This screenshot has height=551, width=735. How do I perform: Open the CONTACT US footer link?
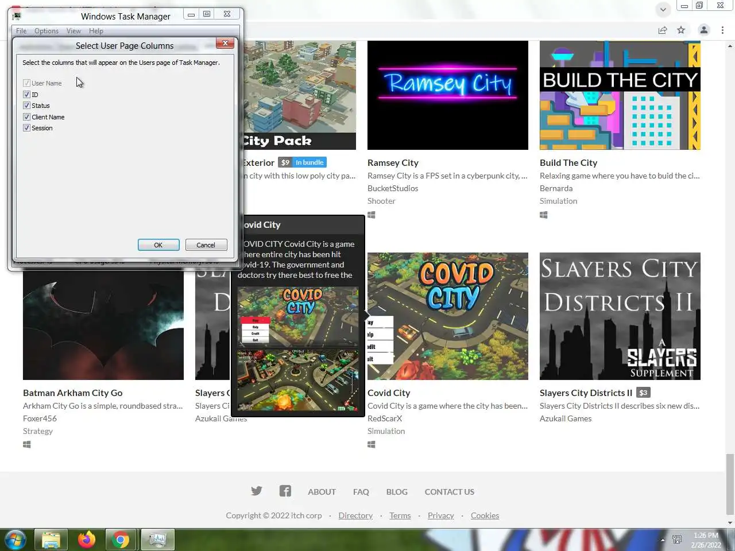(450, 492)
